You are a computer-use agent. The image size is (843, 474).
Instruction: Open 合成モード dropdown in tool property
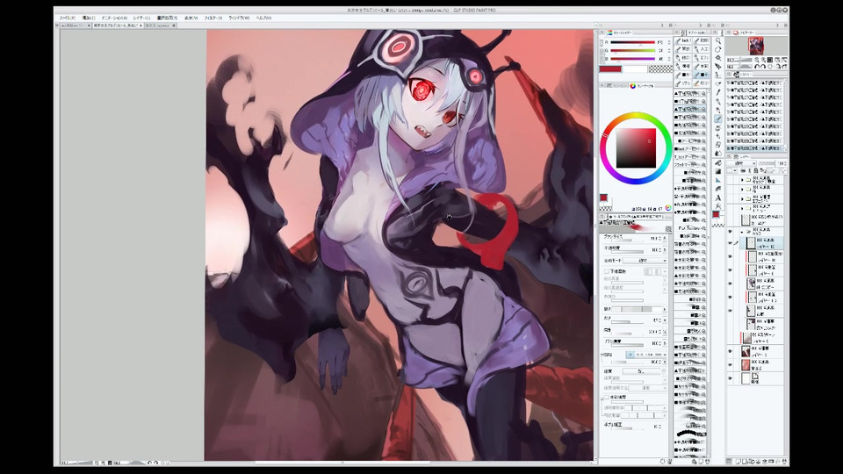tap(645, 260)
